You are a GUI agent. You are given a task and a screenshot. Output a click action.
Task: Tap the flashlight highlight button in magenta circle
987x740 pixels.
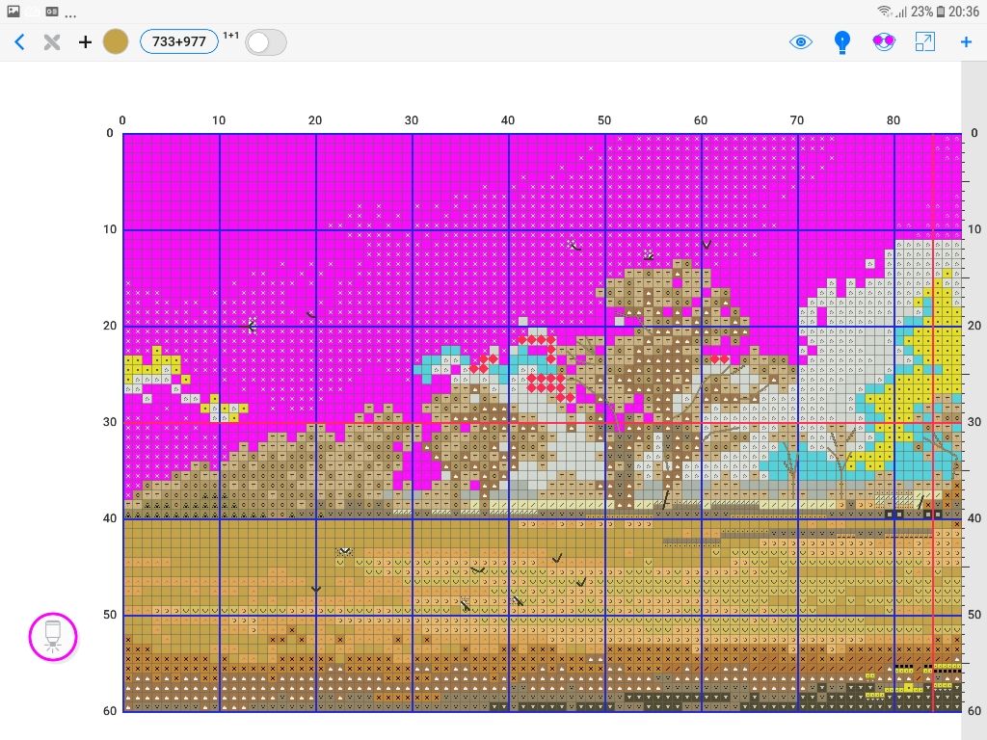[x=52, y=636]
